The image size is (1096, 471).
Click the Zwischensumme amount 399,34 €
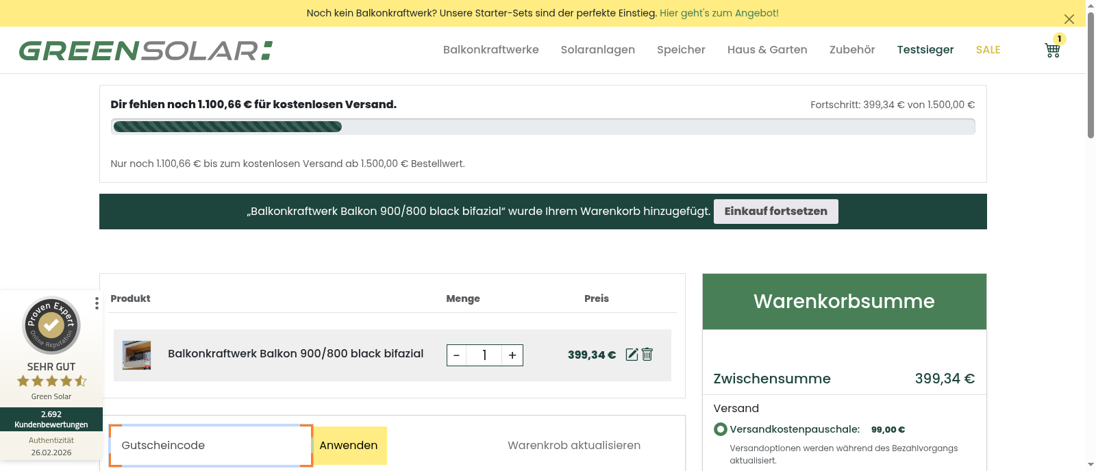pos(945,379)
